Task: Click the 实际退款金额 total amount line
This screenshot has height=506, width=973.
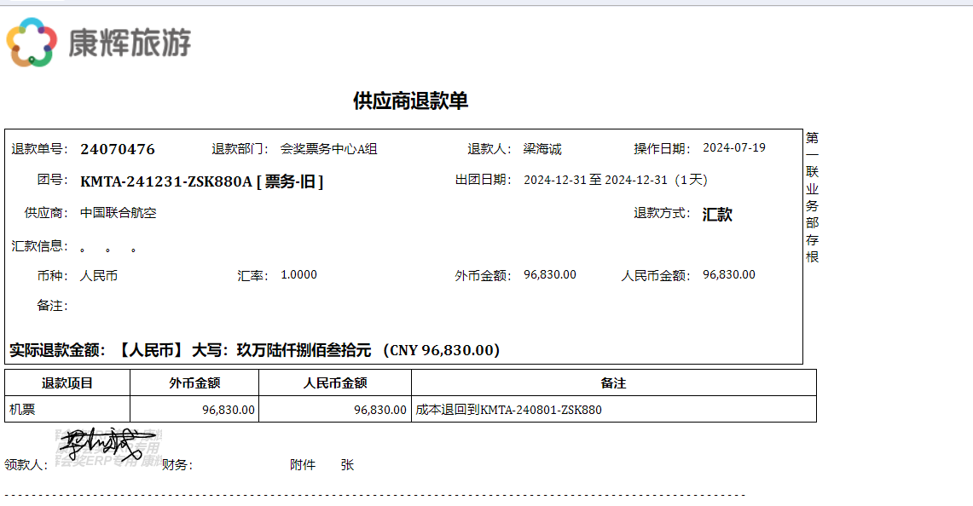Action: 254,350
